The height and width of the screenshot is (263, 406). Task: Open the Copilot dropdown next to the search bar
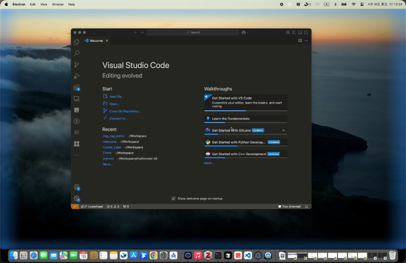tap(245, 32)
